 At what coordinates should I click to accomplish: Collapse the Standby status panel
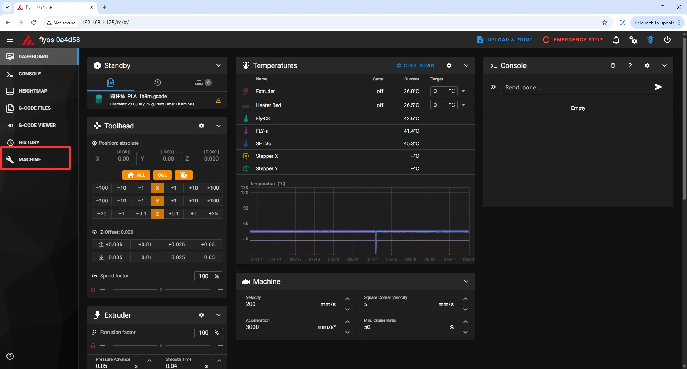pos(218,65)
